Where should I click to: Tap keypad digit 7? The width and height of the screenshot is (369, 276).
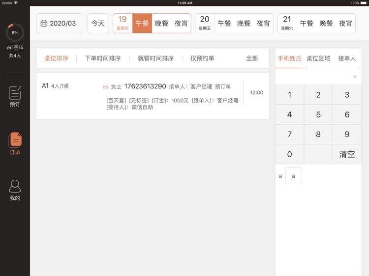(289, 135)
